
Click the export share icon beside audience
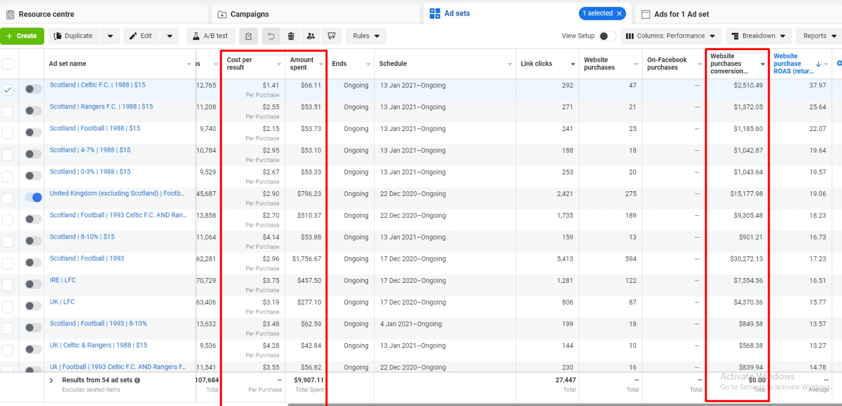click(331, 36)
